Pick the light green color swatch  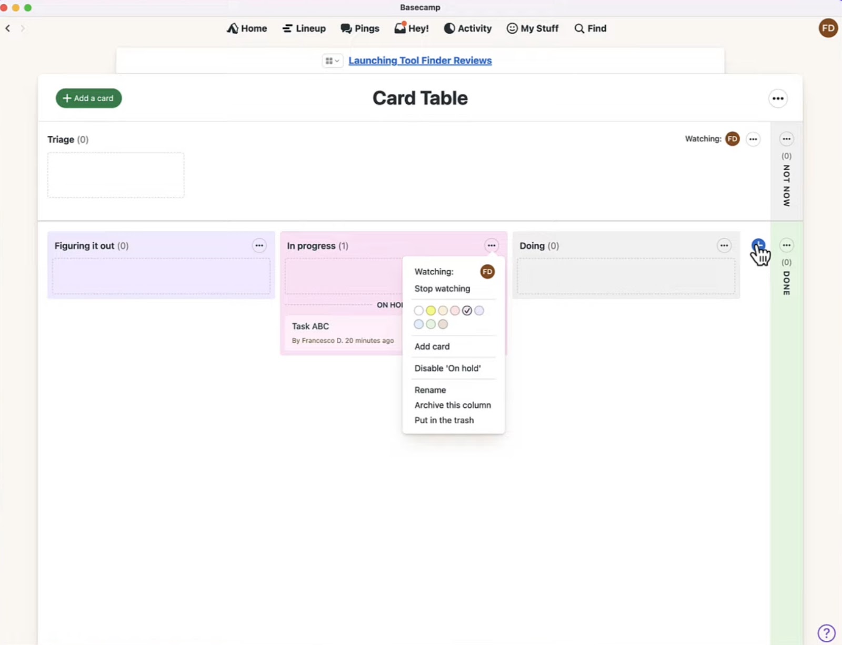[x=430, y=324]
